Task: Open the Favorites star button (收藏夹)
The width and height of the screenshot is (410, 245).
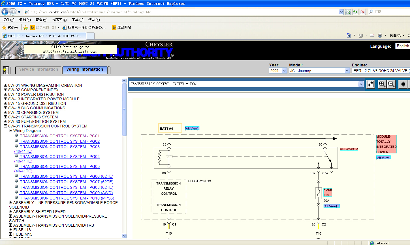Action: pos(10,27)
